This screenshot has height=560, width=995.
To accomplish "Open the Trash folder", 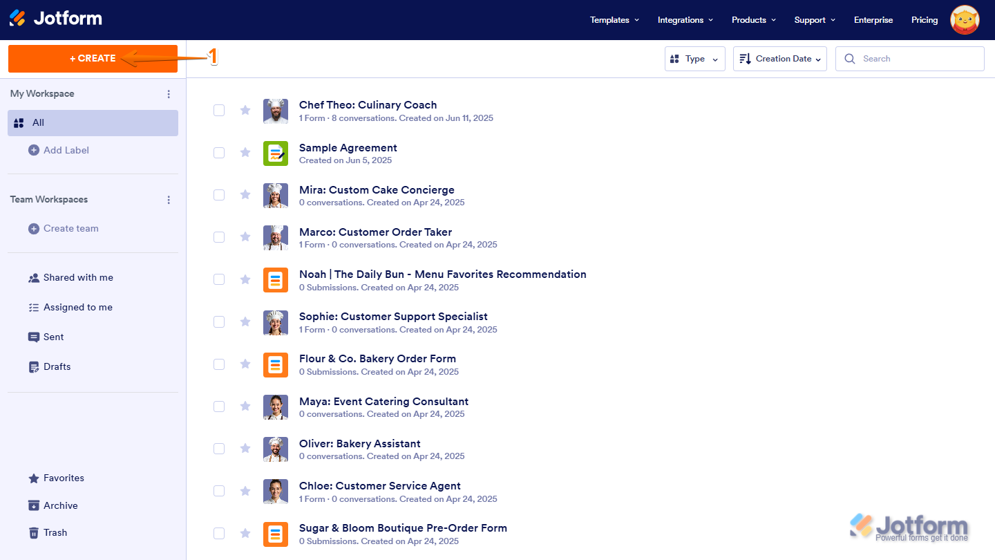I will 55,532.
